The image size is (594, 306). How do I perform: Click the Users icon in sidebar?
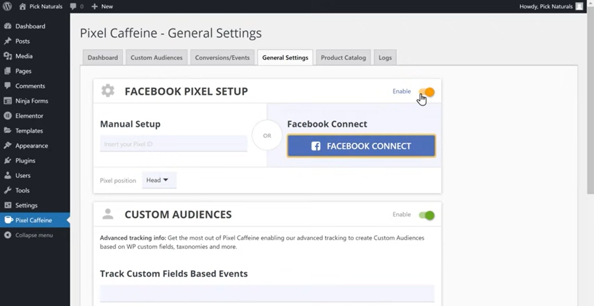click(x=7, y=175)
